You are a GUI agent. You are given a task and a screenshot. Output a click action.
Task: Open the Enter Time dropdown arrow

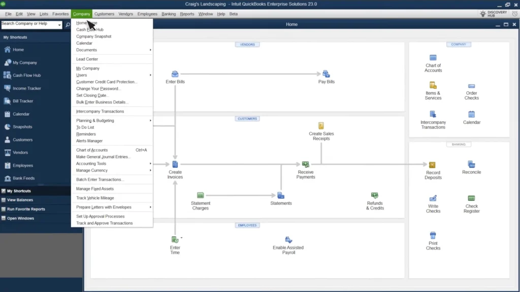(181, 238)
